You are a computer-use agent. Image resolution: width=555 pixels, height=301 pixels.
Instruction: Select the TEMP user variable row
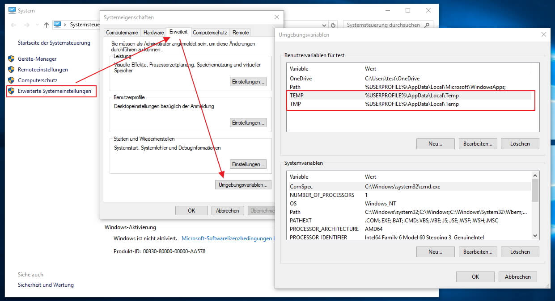409,95
